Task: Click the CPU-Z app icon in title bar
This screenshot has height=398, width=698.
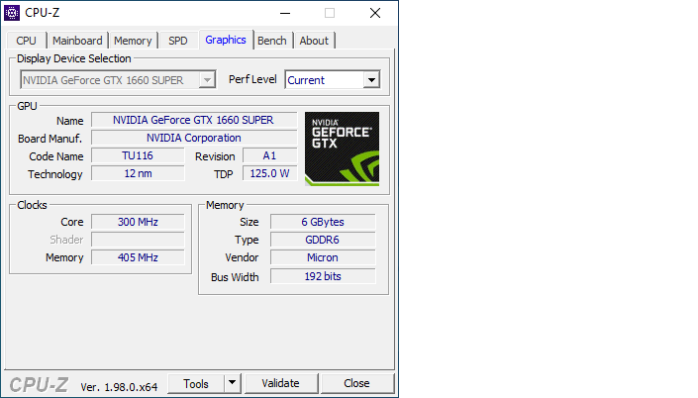Action: [x=12, y=13]
